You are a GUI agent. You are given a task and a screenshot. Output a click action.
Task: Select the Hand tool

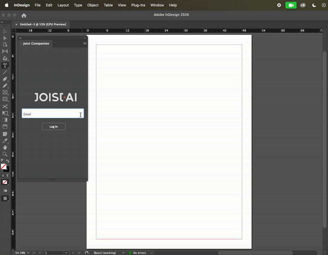coord(5,147)
